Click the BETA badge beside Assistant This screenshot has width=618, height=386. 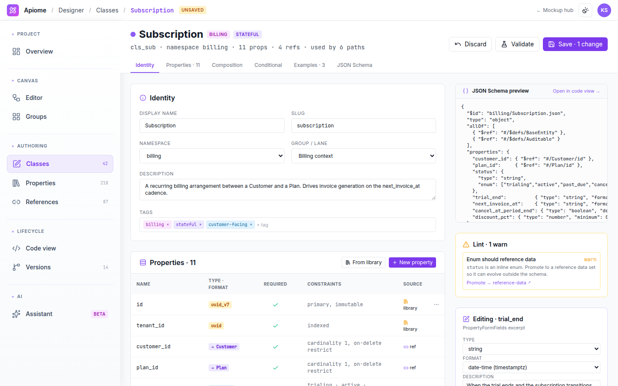tap(100, 314)
